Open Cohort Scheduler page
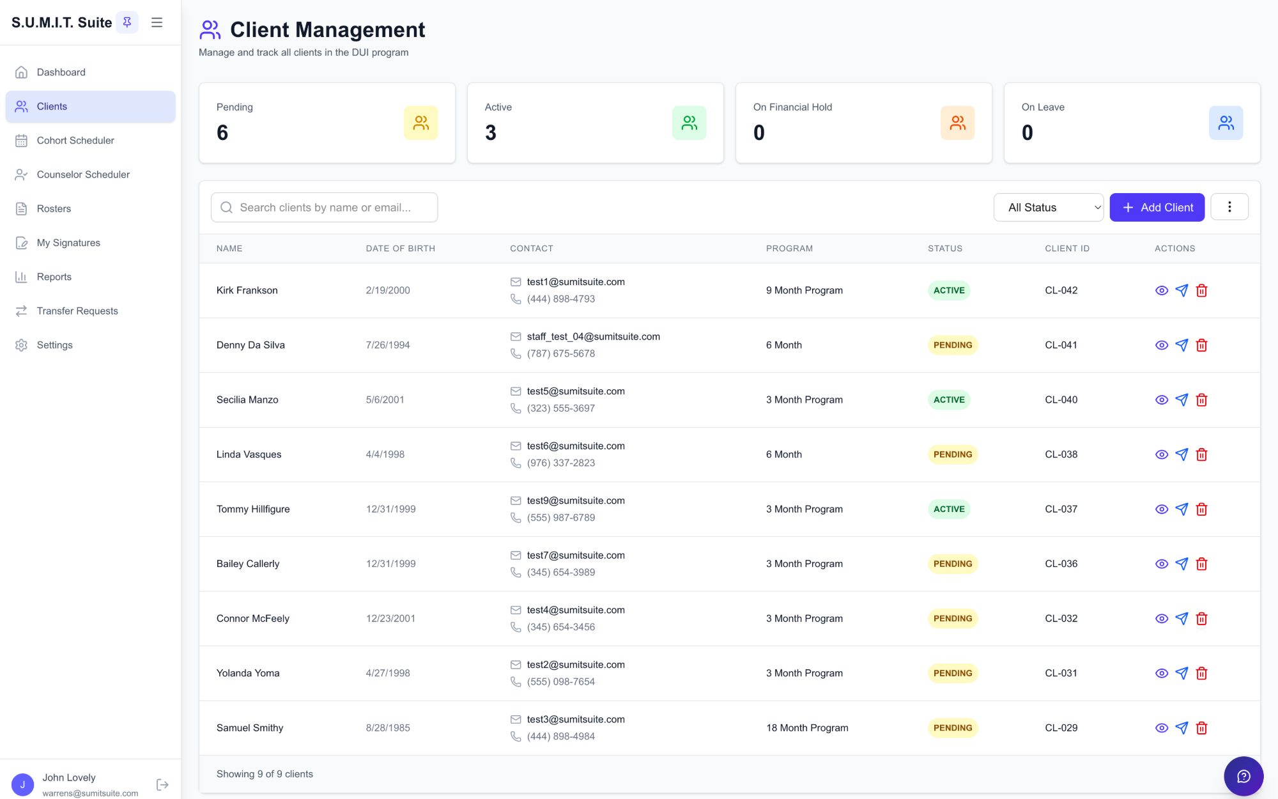The width and height of the screenshot is (1278, 799). tap(90, 141)
